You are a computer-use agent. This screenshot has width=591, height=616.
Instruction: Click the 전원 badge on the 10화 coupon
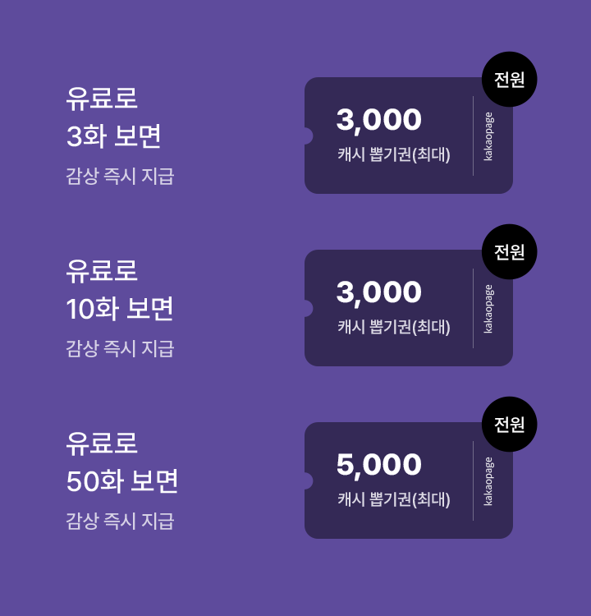[509, 252]
